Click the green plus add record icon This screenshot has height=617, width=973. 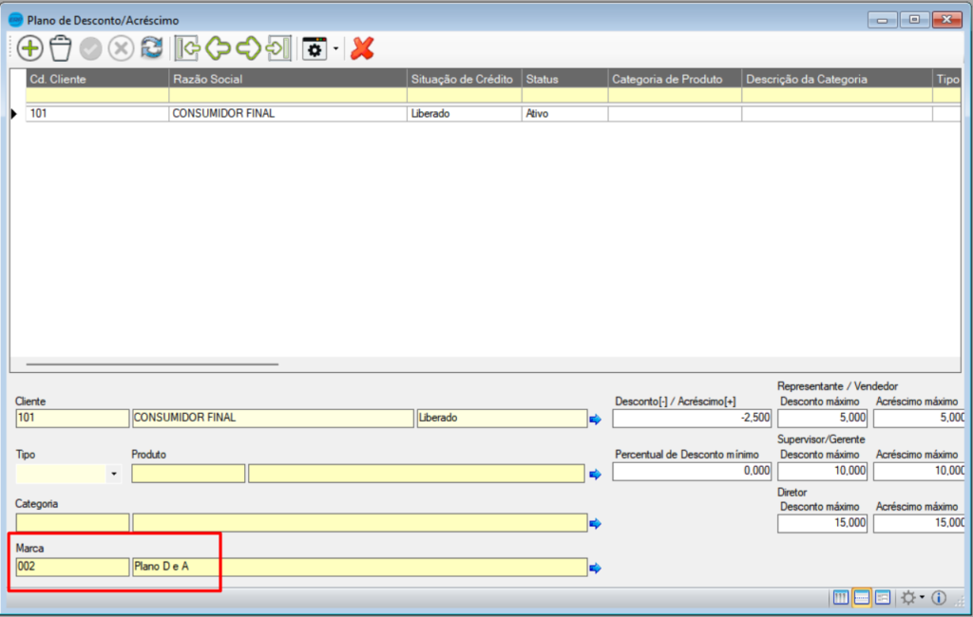[x=30, y=48]
